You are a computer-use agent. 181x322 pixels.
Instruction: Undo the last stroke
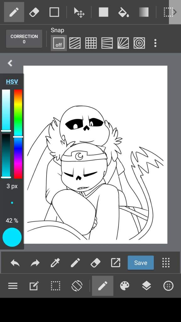tap(15, 263)
